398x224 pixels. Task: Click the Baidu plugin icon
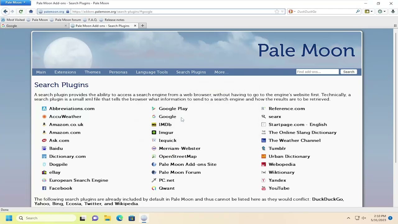(44, 148)
